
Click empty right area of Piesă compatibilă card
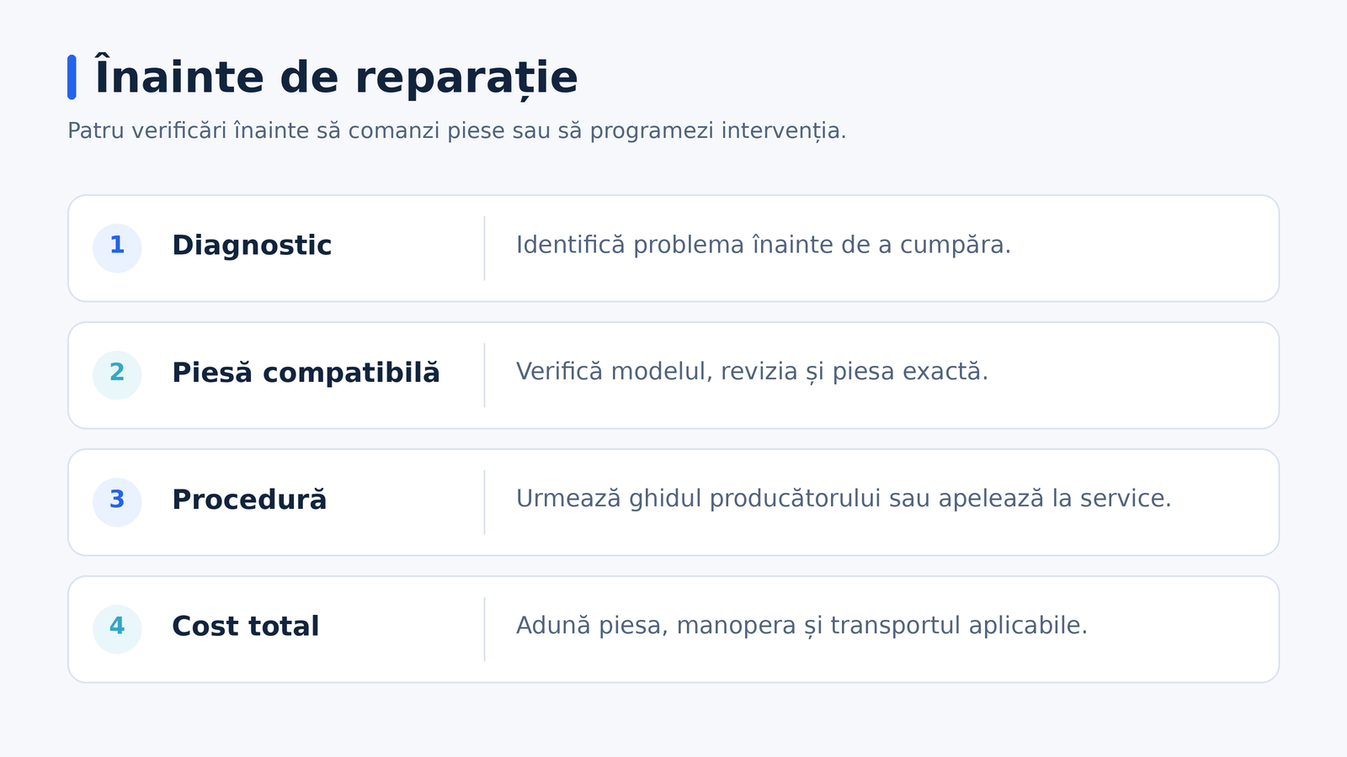(x=1132, y=375)
